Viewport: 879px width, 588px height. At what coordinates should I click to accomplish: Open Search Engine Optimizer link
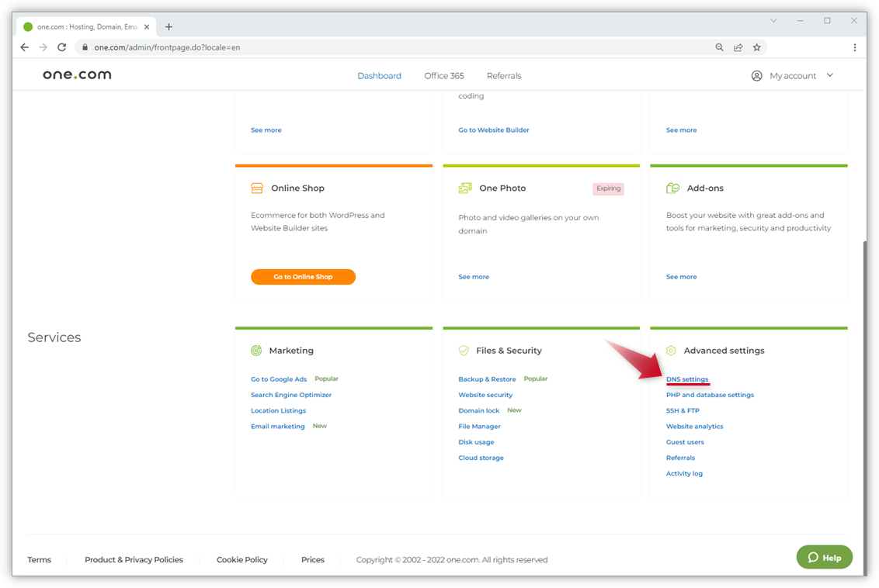point(291,395)
